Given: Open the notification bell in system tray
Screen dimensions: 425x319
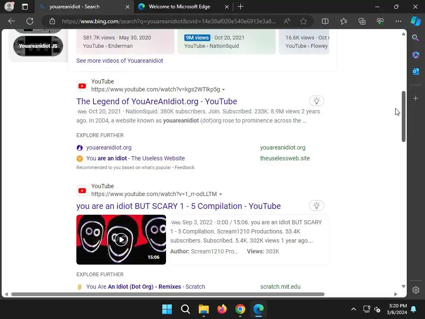Looking at the screenshot, I should click(414, 309).
